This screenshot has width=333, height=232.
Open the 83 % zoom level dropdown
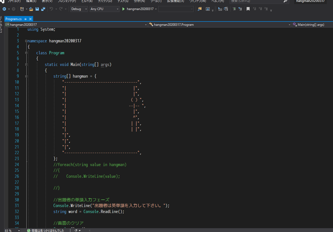coord(12,230)
